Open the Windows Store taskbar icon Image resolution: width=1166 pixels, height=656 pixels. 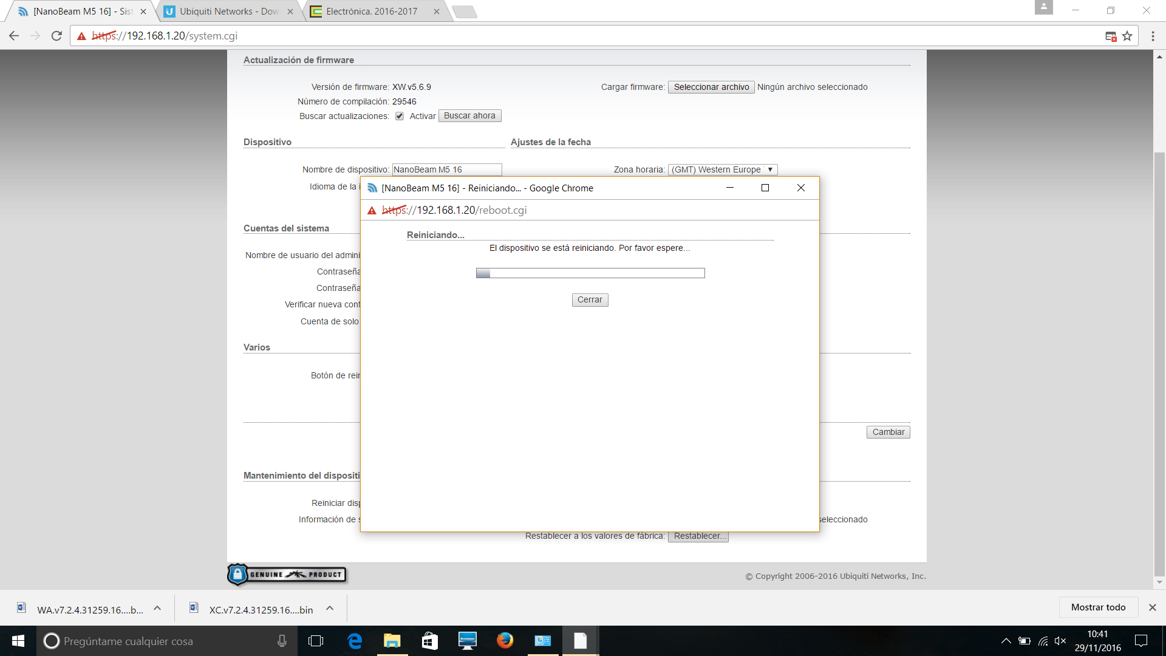(430, 641)
